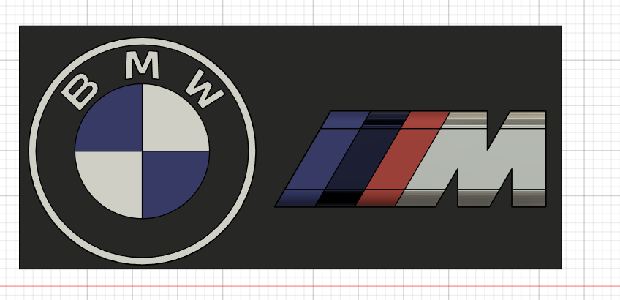The width and height of the screenshot is (620, 300).
Task: Click the bottom bevel of the dark navy stripe
Action: (340, 198)
